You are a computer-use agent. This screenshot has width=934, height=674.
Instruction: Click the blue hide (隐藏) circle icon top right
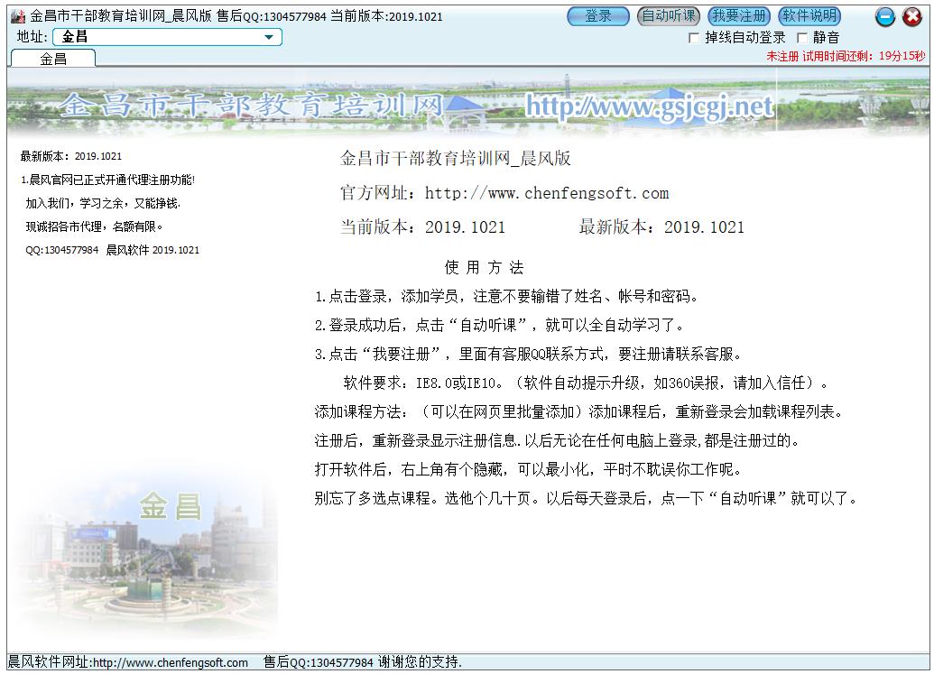point(885,16)
